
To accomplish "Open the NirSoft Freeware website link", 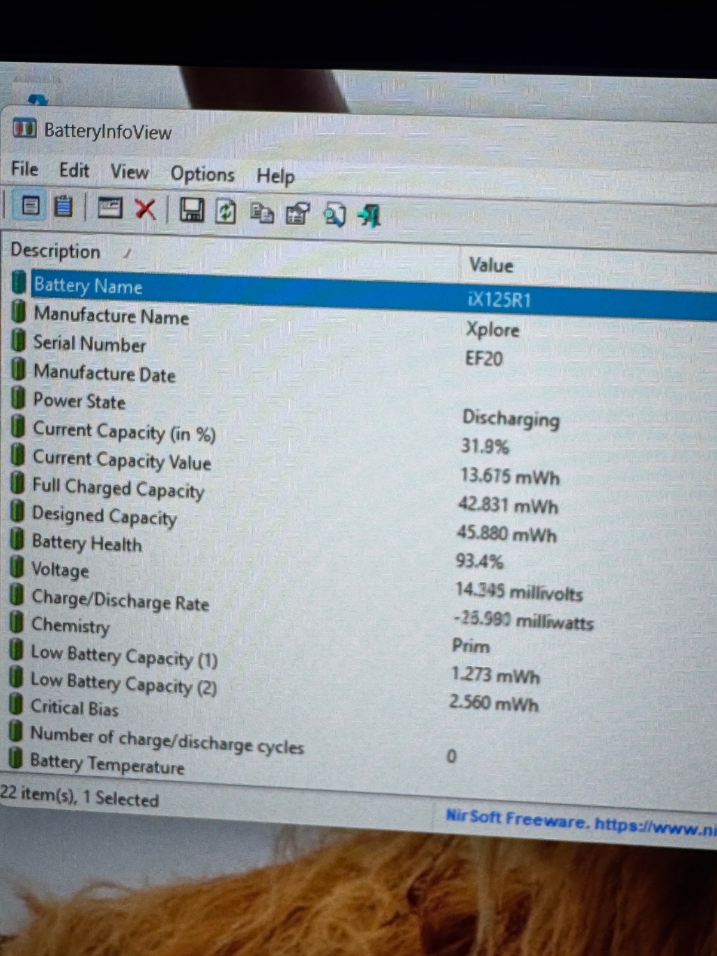I will click(x=580, y=823).
